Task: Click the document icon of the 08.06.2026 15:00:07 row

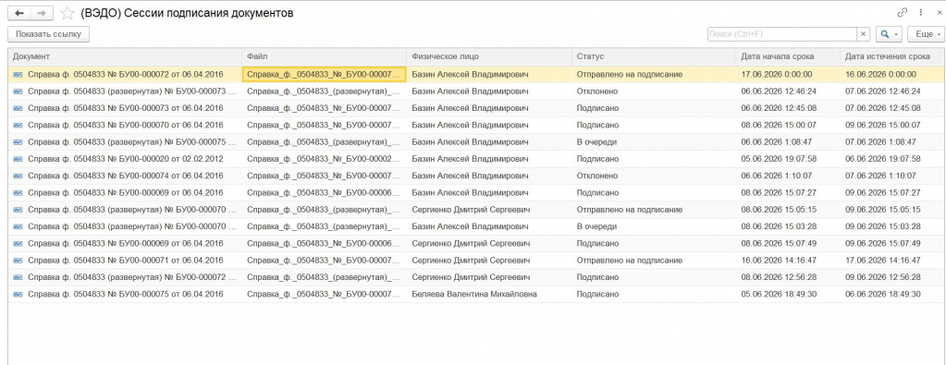Action: click(18, 126)
